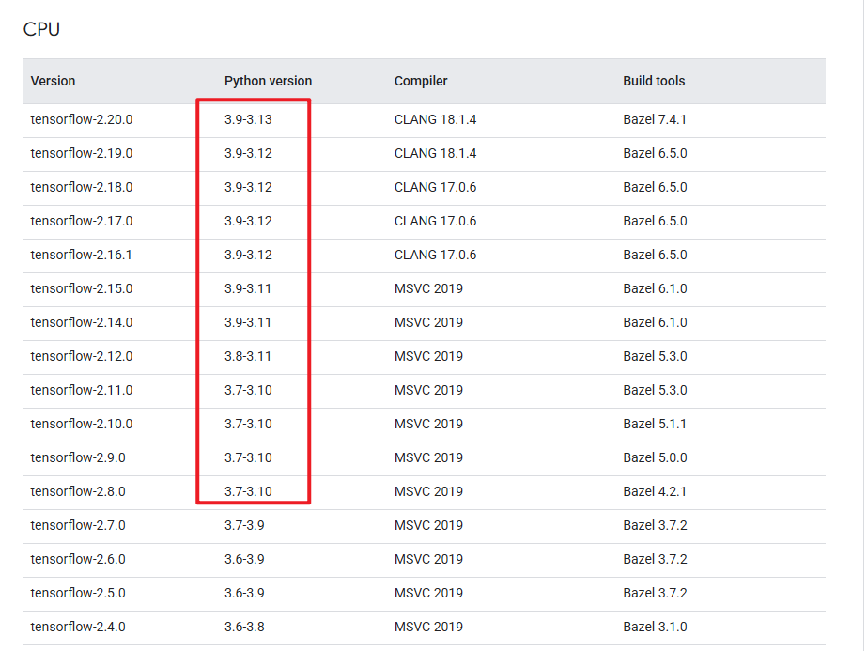Click the Python version column header
This screenshot has width=867, height=651.
[x=268, y=81]
